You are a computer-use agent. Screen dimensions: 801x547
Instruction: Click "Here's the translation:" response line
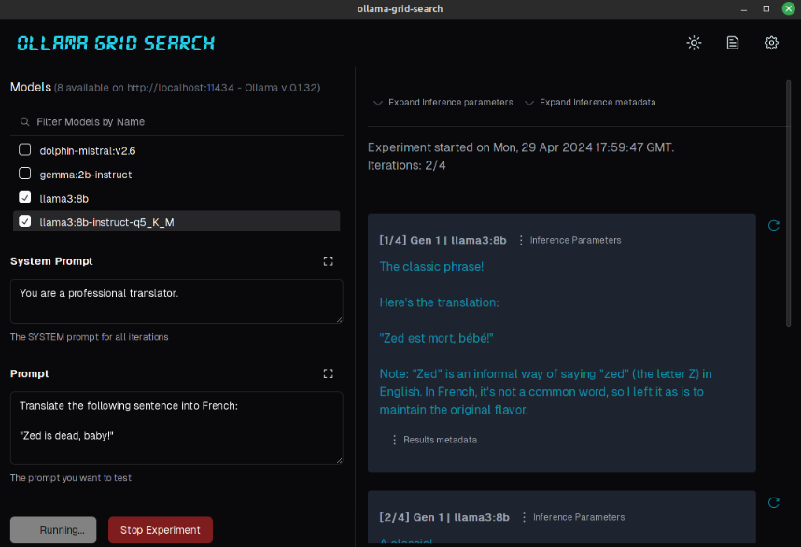440,302
